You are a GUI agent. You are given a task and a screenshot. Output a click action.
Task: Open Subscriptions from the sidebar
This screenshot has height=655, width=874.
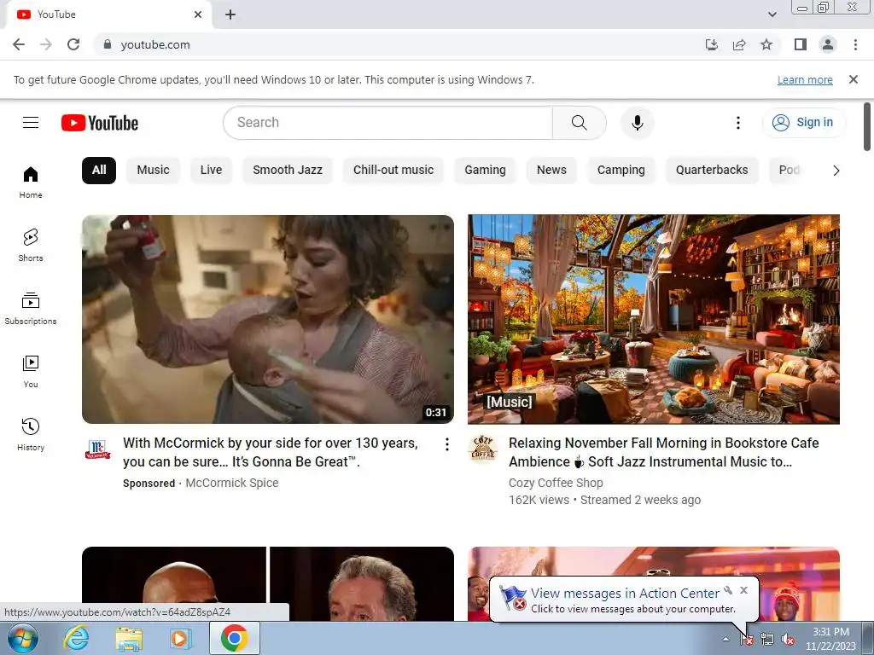(x=31, y=308)
